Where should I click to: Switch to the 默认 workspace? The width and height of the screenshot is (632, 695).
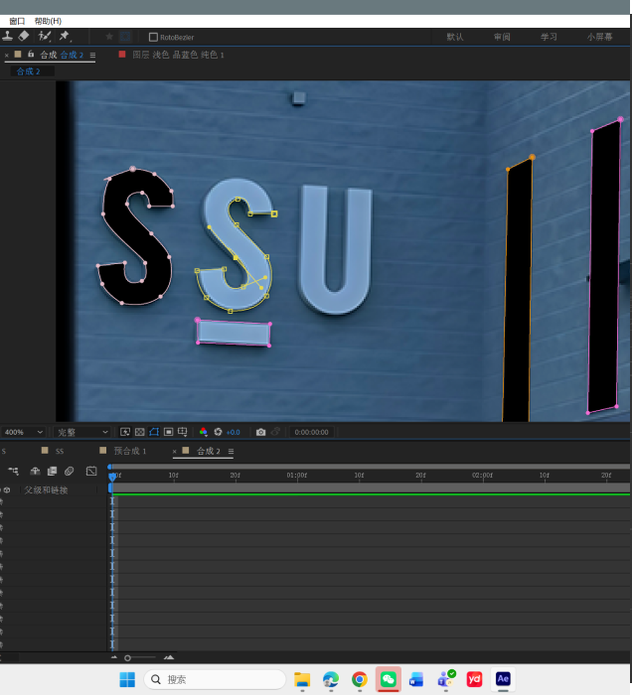tap(455, 37)
